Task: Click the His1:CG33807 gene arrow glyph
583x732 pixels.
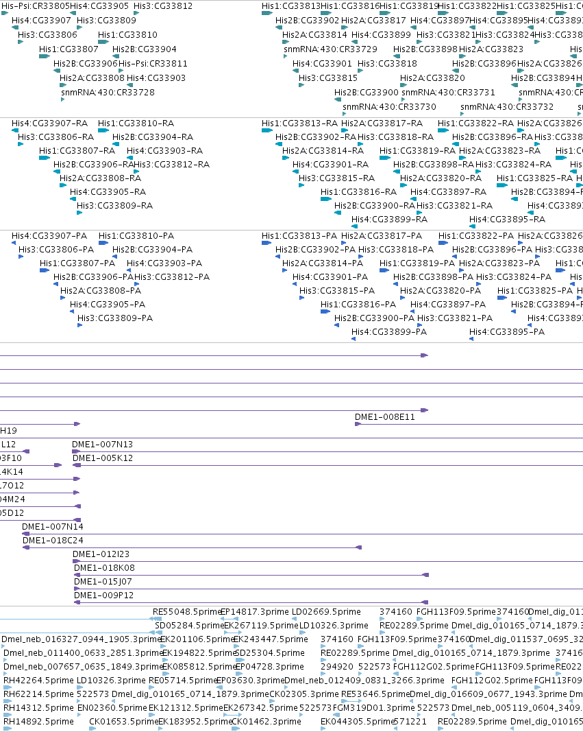Action: (45, 56)
